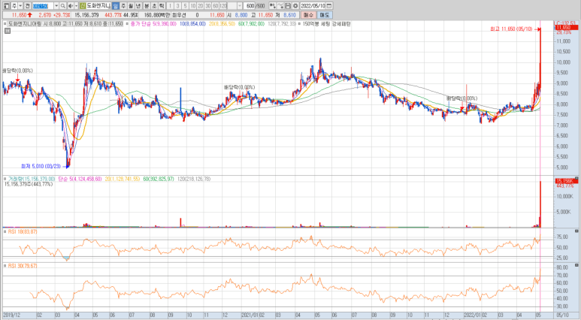Image resolution: width=581 pixels, height=320 pixels.
Task: Click the 배당락 marker near 2022/01
Action: click(461, 98)
